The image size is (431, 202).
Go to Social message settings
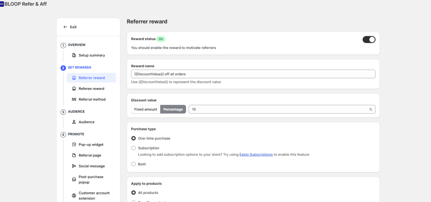pyautogui.click(x=91, y=166)
